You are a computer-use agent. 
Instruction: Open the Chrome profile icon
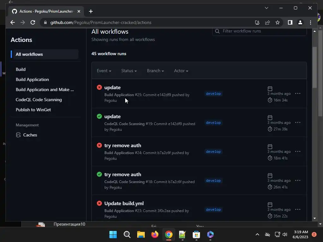click(300, 22)
